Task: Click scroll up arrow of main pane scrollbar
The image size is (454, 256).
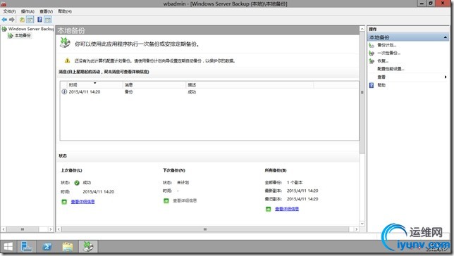Action: pos(362,29)
